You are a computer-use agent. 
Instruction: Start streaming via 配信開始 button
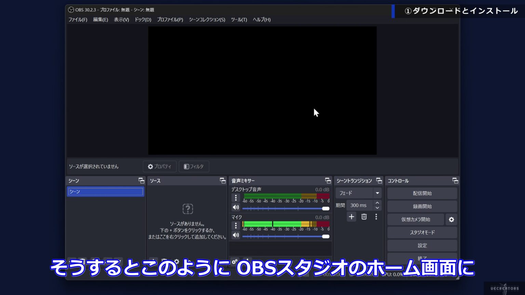tap(422, 193)
